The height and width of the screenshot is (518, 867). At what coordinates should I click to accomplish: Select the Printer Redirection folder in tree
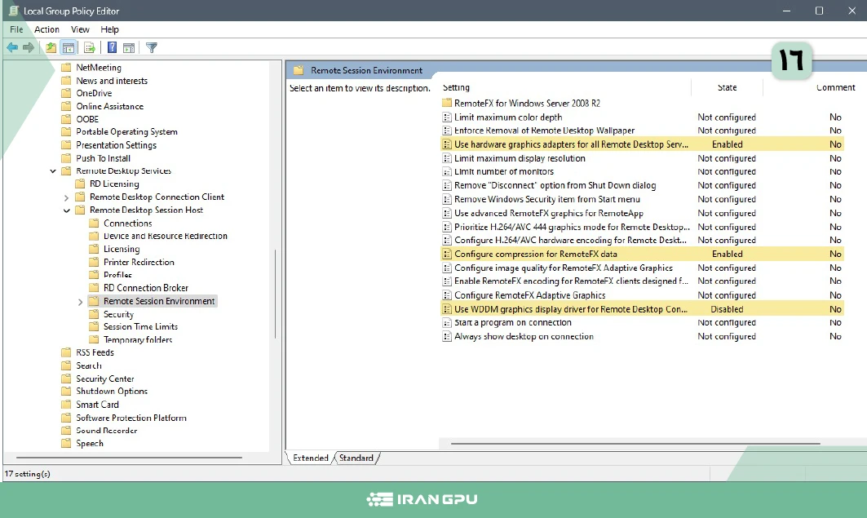pos(139,262)
